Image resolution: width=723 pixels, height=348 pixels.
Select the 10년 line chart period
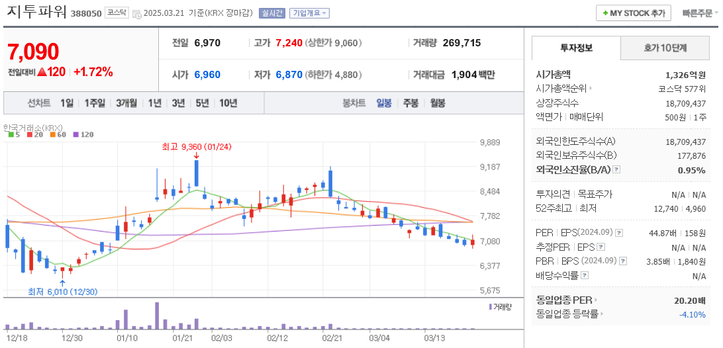pos(228,103)
